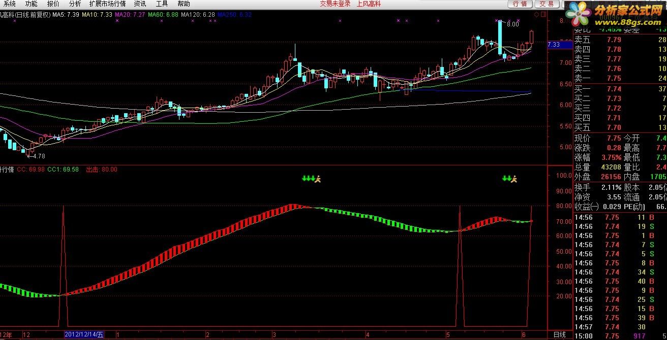Click the 现价 7.75 value

click(x=614, y=138)
